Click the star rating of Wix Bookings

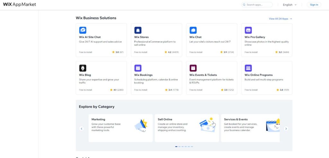point(172,90)
